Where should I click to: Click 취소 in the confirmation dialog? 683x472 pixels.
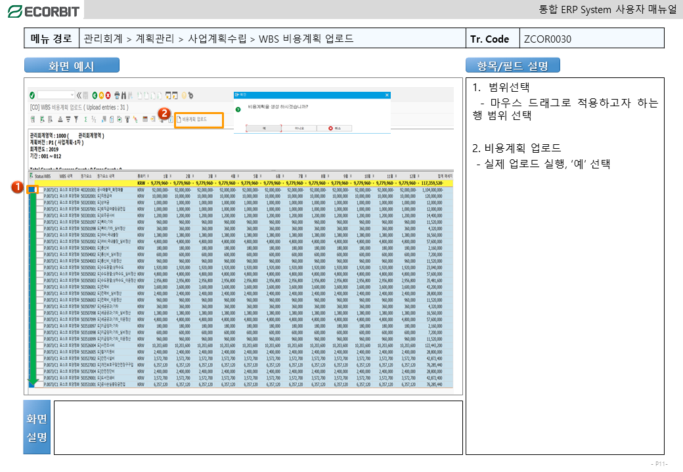(334, 128)
